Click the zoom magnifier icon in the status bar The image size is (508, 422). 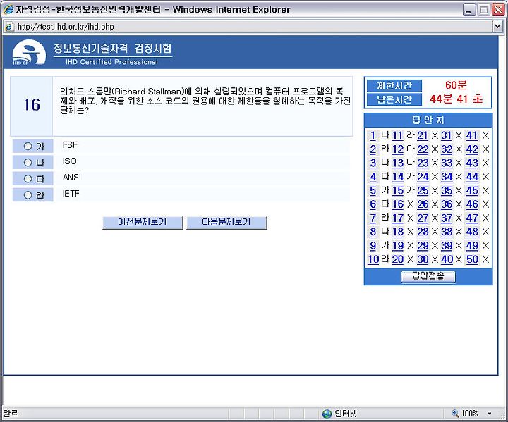(x=455, y=413)
